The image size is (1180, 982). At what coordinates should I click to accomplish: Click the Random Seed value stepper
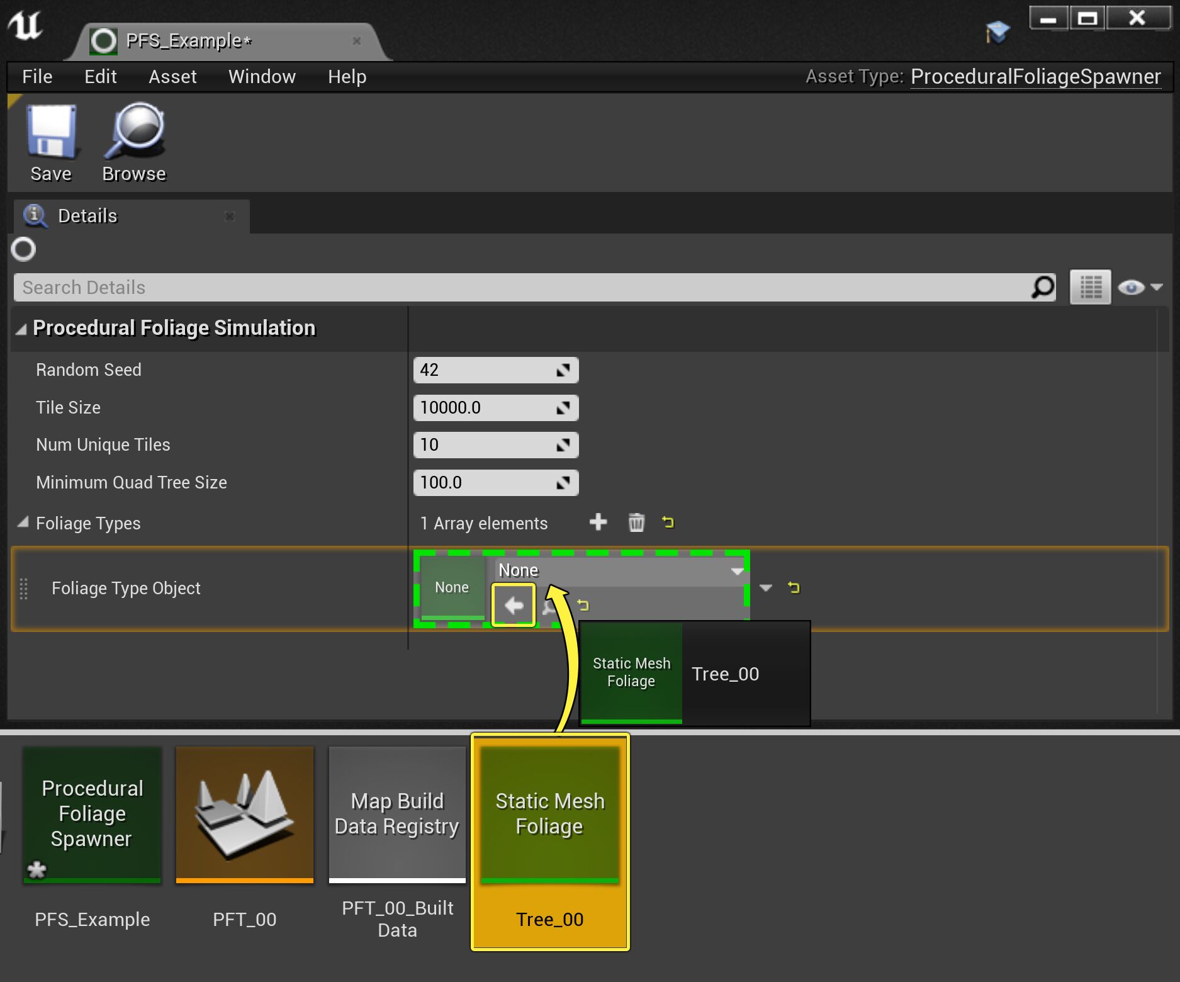click(563, 370)
